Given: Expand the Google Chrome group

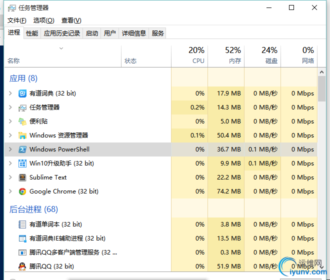Looking at the screenshot, I should point(10,191).
